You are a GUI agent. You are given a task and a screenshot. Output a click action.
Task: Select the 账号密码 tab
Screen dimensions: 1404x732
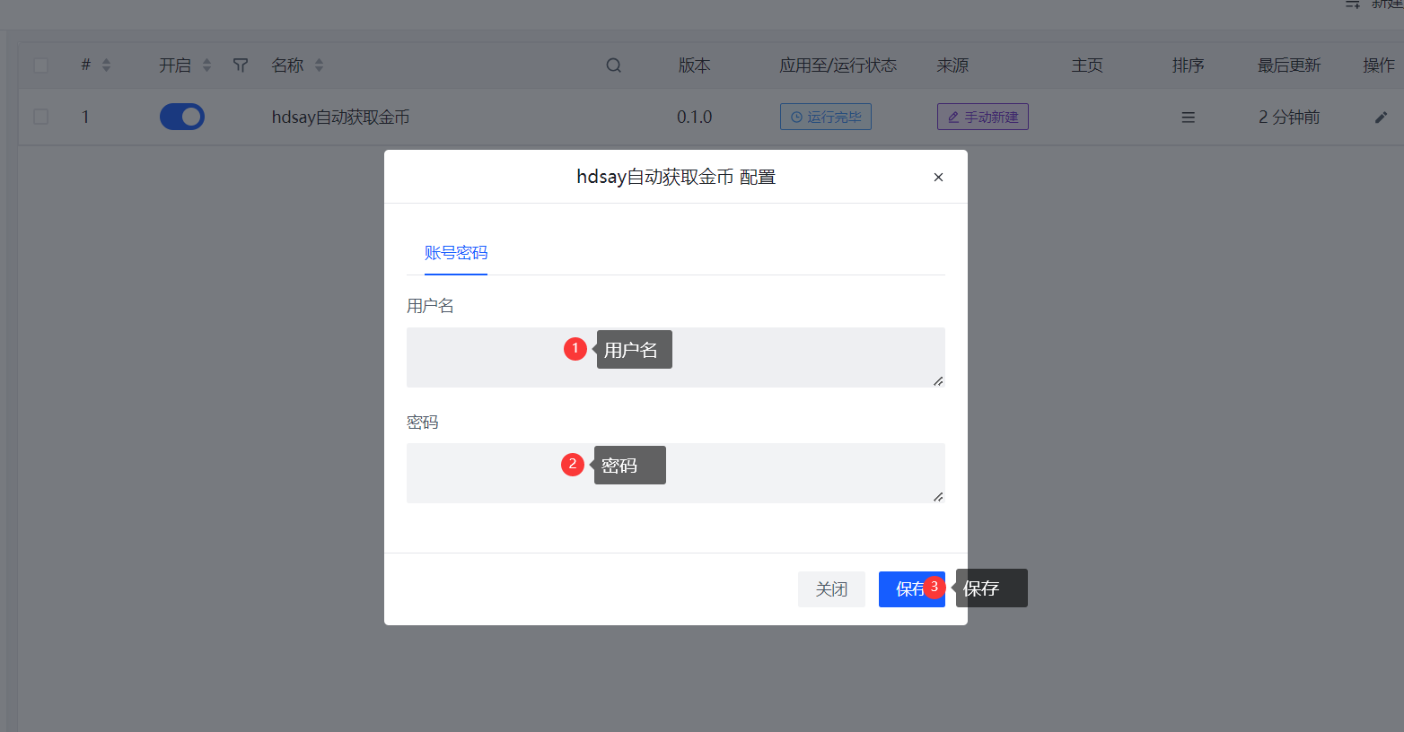point(456,253)
